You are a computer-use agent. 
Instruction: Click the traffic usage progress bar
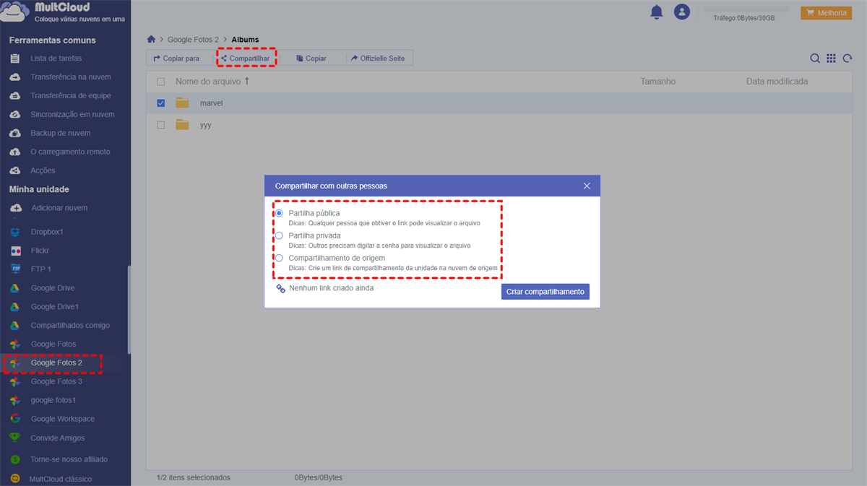coord(746,9)
